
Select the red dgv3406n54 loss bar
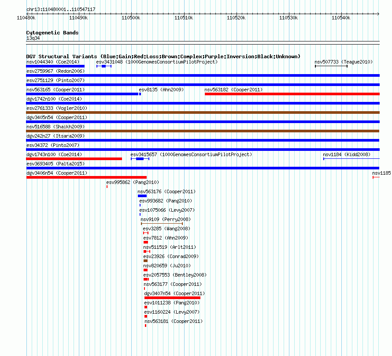tap(86, 177)
